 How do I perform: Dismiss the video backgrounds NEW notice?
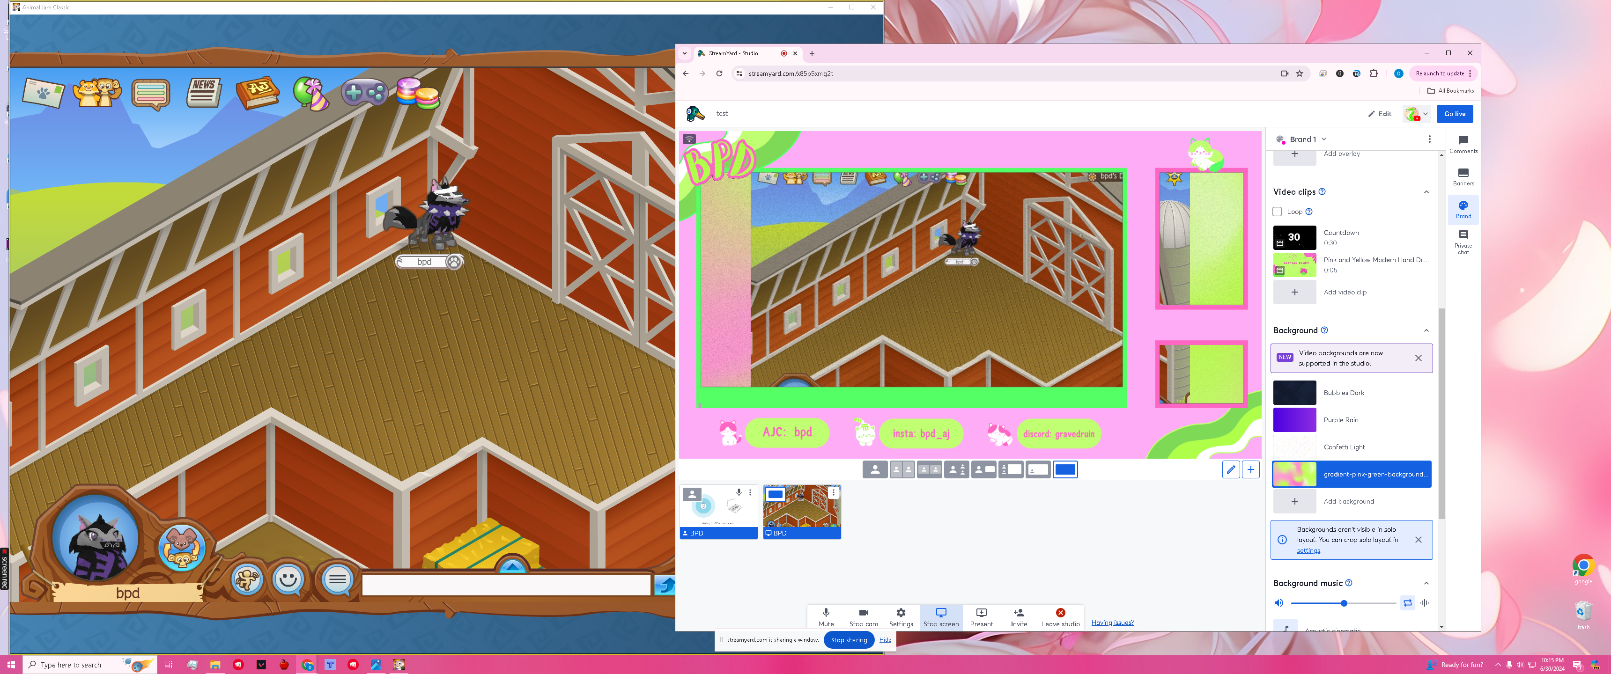[x=1419, y=358]
